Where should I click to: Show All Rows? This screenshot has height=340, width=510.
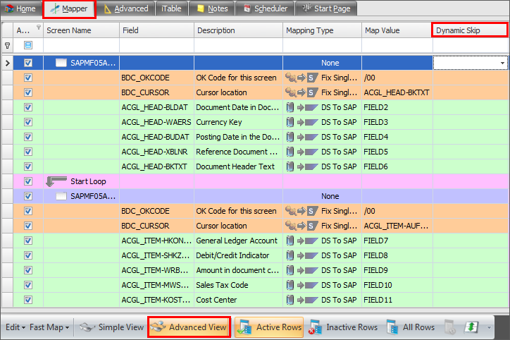411,327
